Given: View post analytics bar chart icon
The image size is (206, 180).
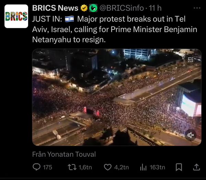Looking at the screenshot, I should point(143,168).
